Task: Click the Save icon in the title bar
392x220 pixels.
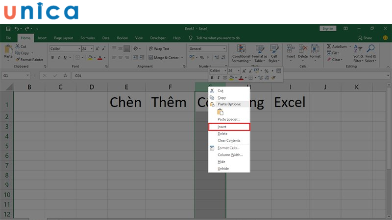Action: point(8,29)
